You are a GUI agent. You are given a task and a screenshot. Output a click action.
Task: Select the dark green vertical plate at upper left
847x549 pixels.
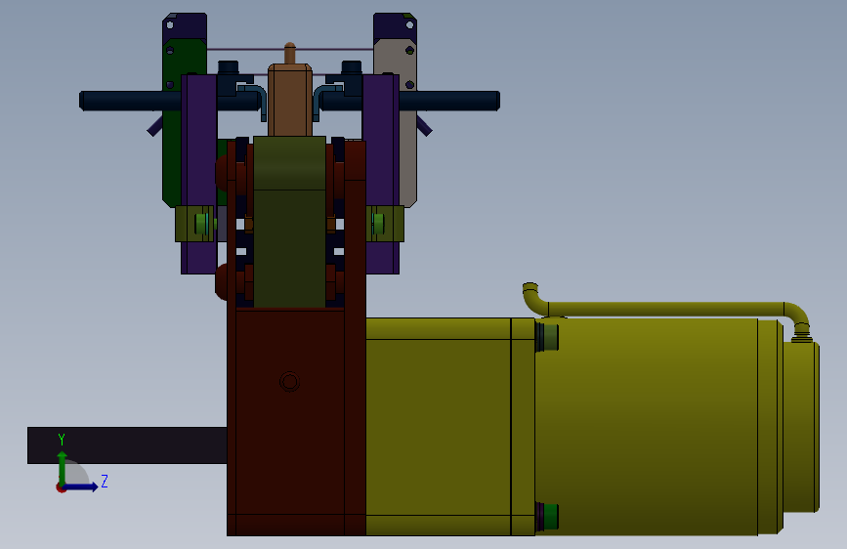[x=172, y=123]
